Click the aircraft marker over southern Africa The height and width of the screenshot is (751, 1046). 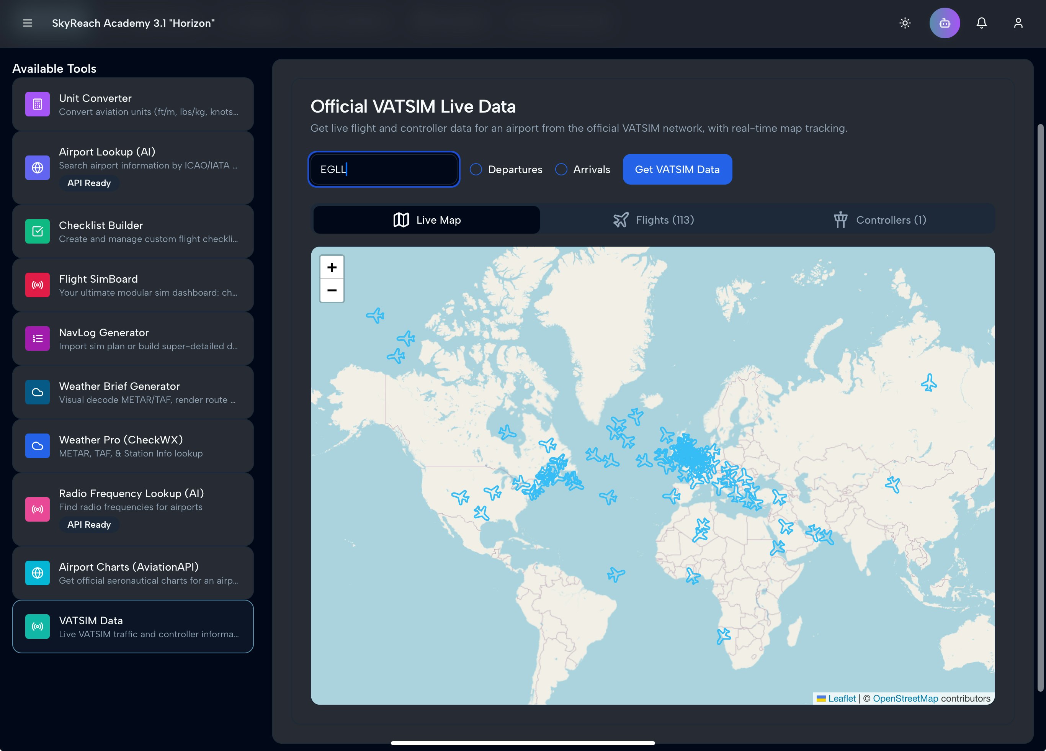pyautogui.click(x=723, y=636)
